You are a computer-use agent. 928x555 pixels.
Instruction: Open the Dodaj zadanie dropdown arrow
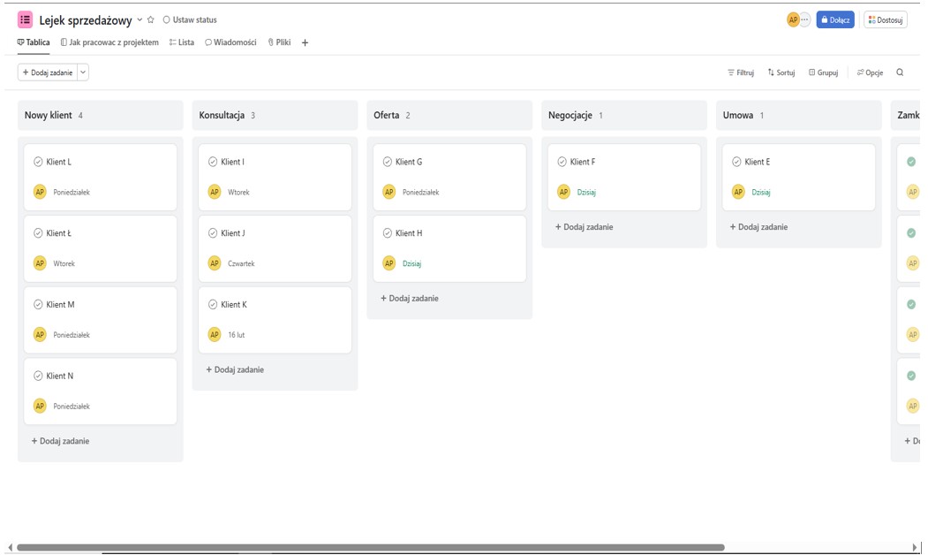[83, 72]
